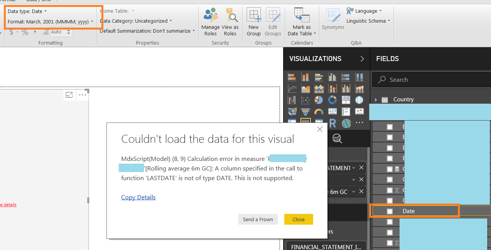This screenshot has height=250, width=491.
Task: Select the pie chart visualization
Action: click(x=319, y=100)
